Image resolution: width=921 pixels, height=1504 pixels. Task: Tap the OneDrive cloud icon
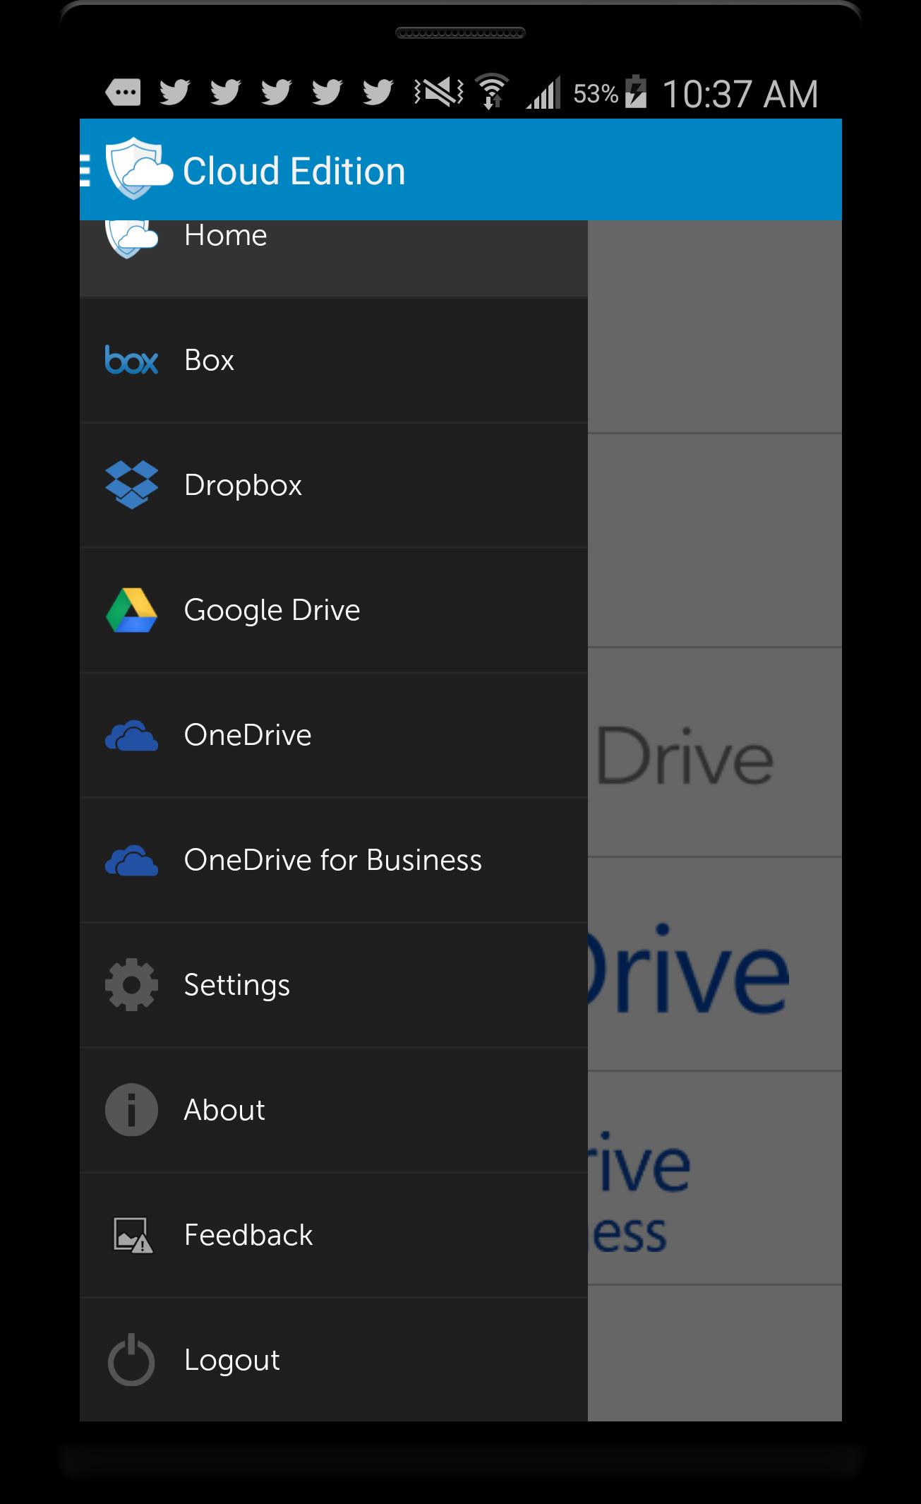coord(131,736)
